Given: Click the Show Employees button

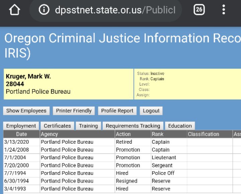Looking at the screenshot, I should click(x=26, y=111).
